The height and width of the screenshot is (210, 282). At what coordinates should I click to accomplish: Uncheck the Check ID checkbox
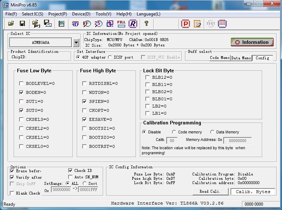[70, 170]
